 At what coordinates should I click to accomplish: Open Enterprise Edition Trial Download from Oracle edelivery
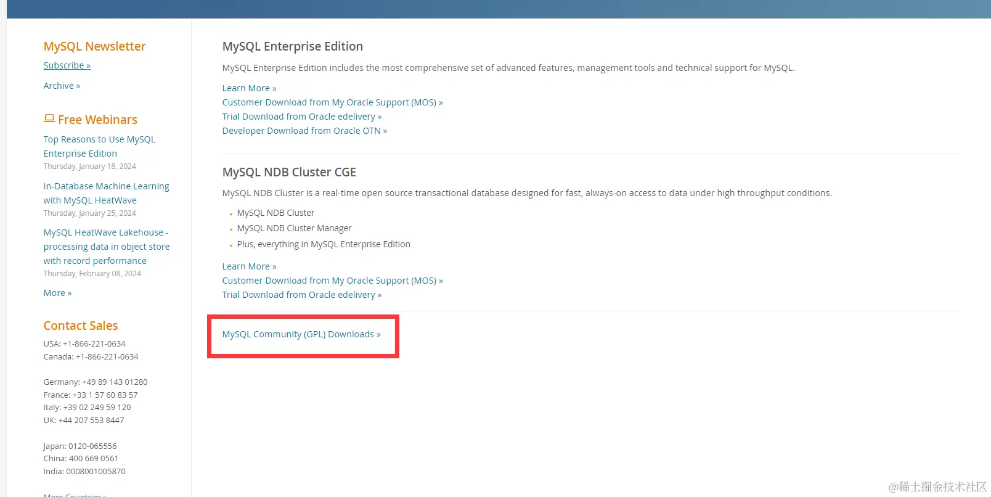coord(302,117)
